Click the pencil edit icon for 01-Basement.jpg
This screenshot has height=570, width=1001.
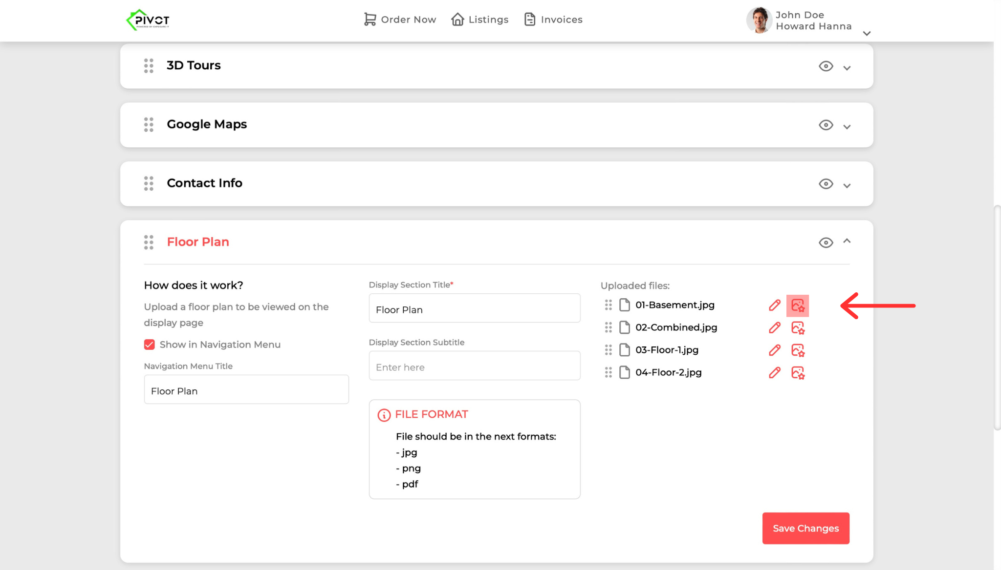pos(775,305)
